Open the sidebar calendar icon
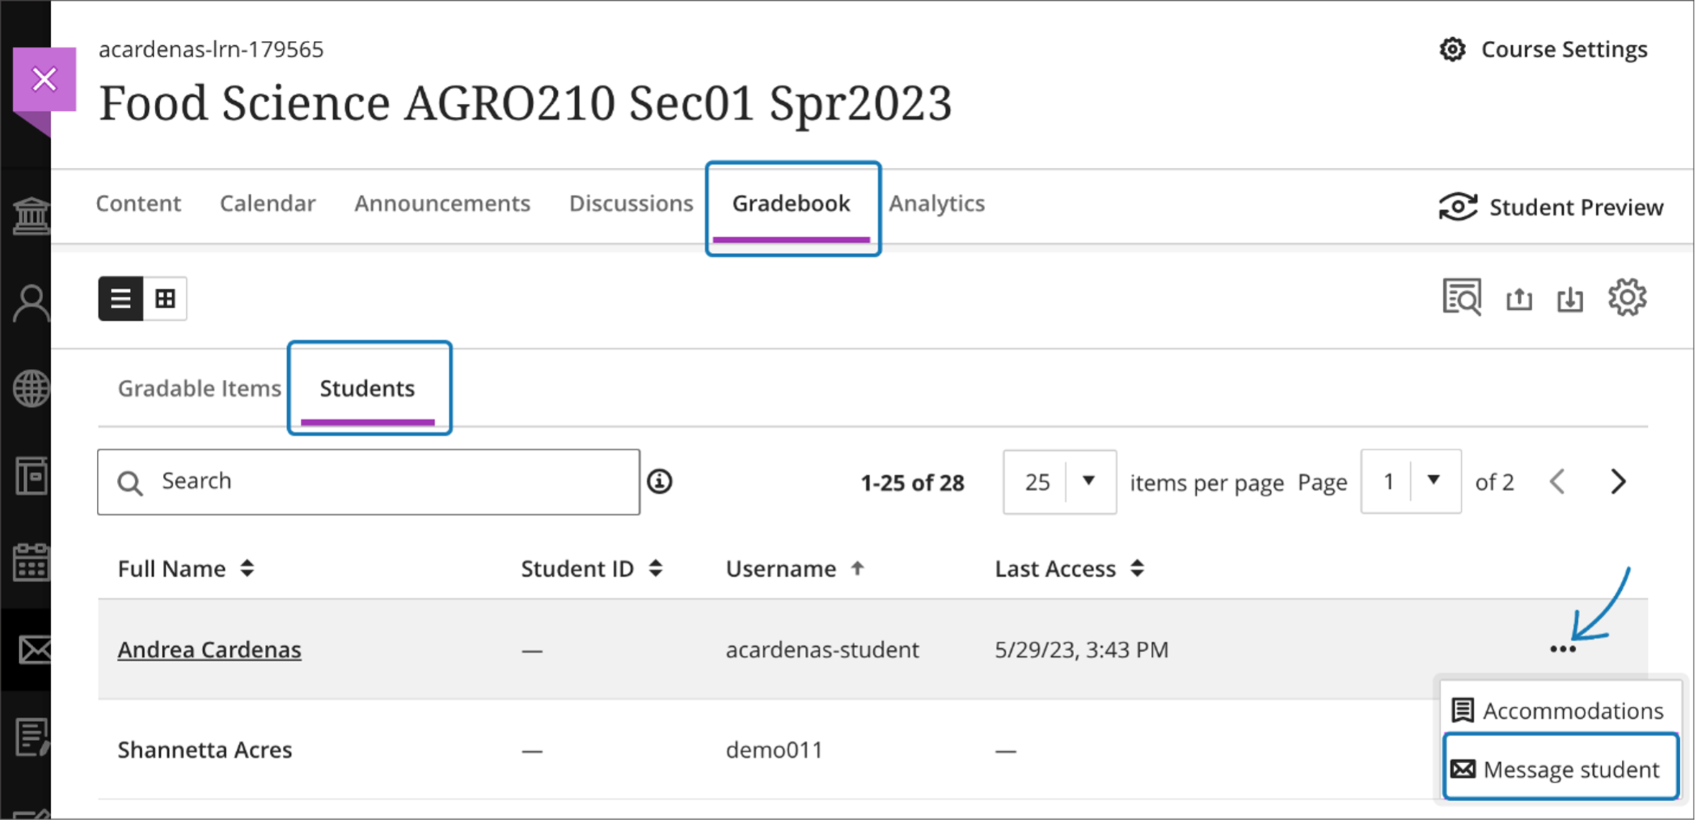Viewport: 1698px width, 822px height. coord(31,562)
